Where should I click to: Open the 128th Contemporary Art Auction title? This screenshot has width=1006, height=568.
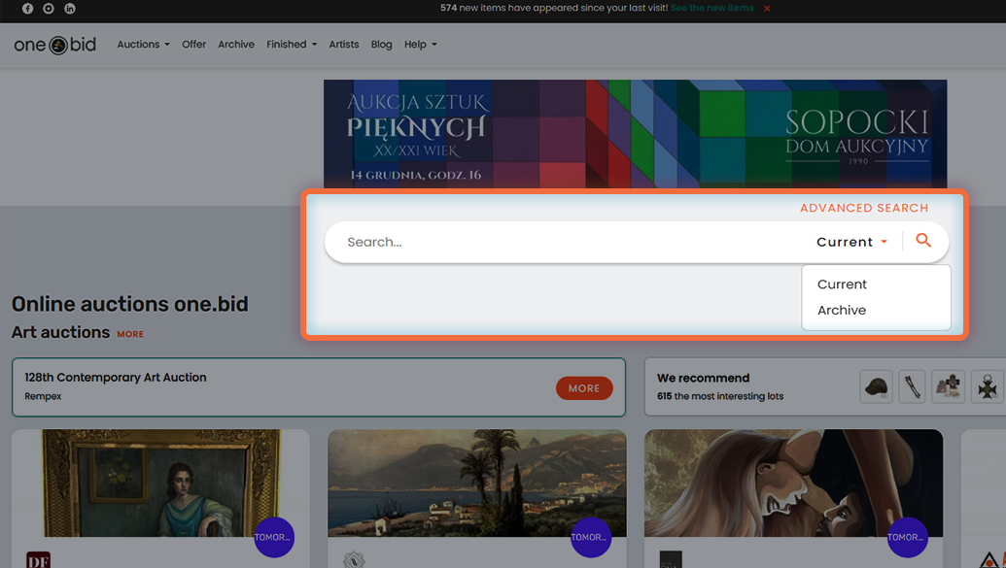(116, 378)
